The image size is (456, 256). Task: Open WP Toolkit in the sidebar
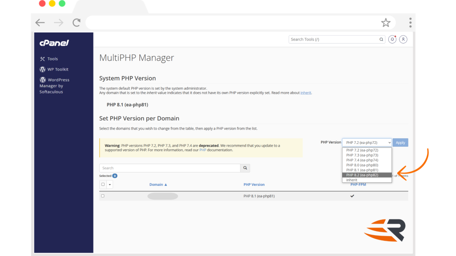pyautogui.click(x=54, y=69)
